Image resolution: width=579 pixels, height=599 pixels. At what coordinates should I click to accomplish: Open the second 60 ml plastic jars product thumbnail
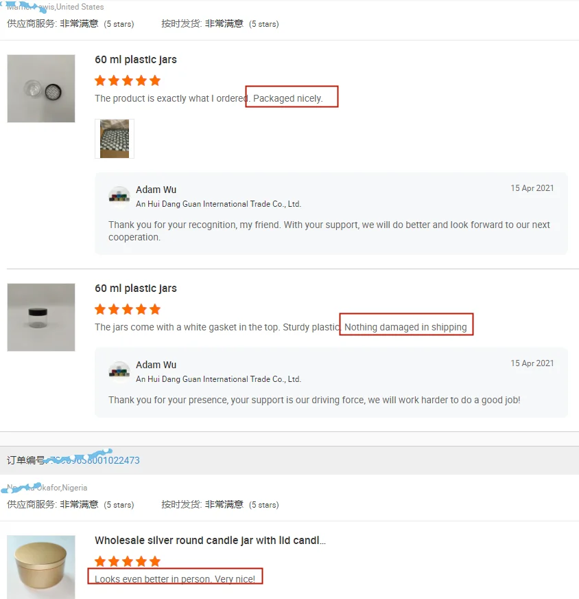tap(40, 317)
